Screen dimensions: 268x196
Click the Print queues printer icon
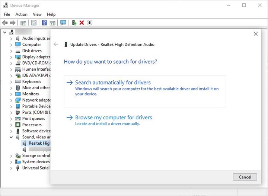[x=18, y=119]
